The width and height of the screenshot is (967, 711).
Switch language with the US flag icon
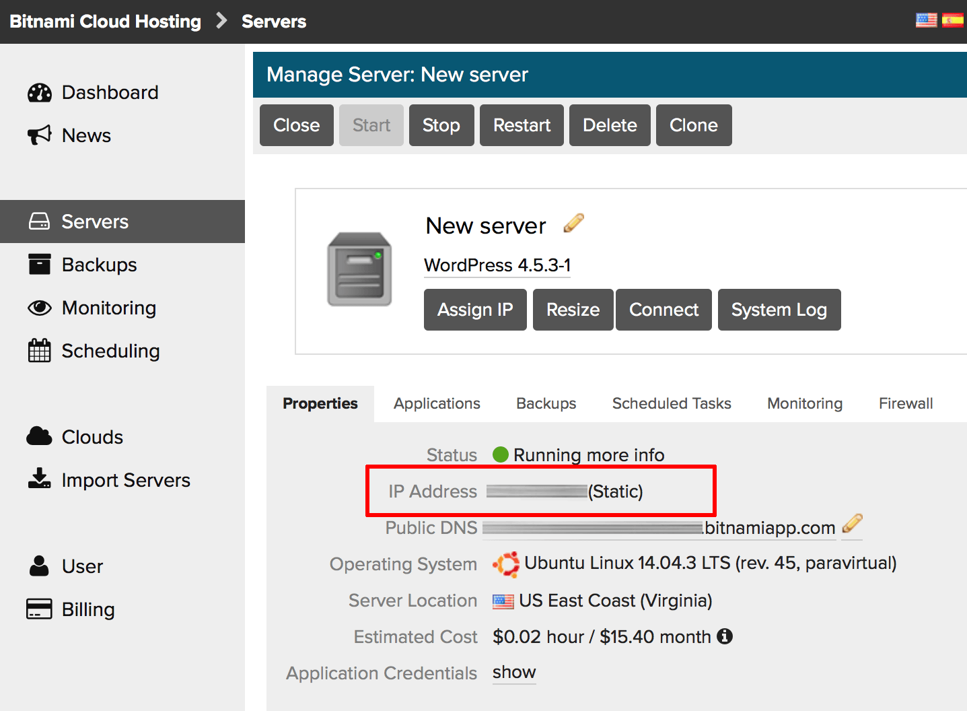927,20
